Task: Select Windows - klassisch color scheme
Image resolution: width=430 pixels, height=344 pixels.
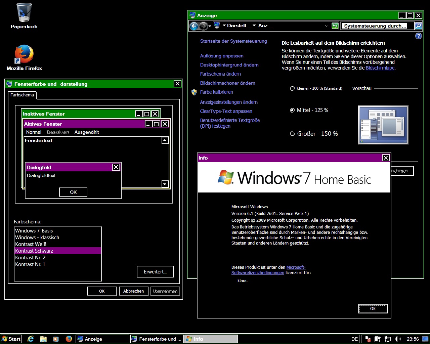Action: click(x=58, y=238)
